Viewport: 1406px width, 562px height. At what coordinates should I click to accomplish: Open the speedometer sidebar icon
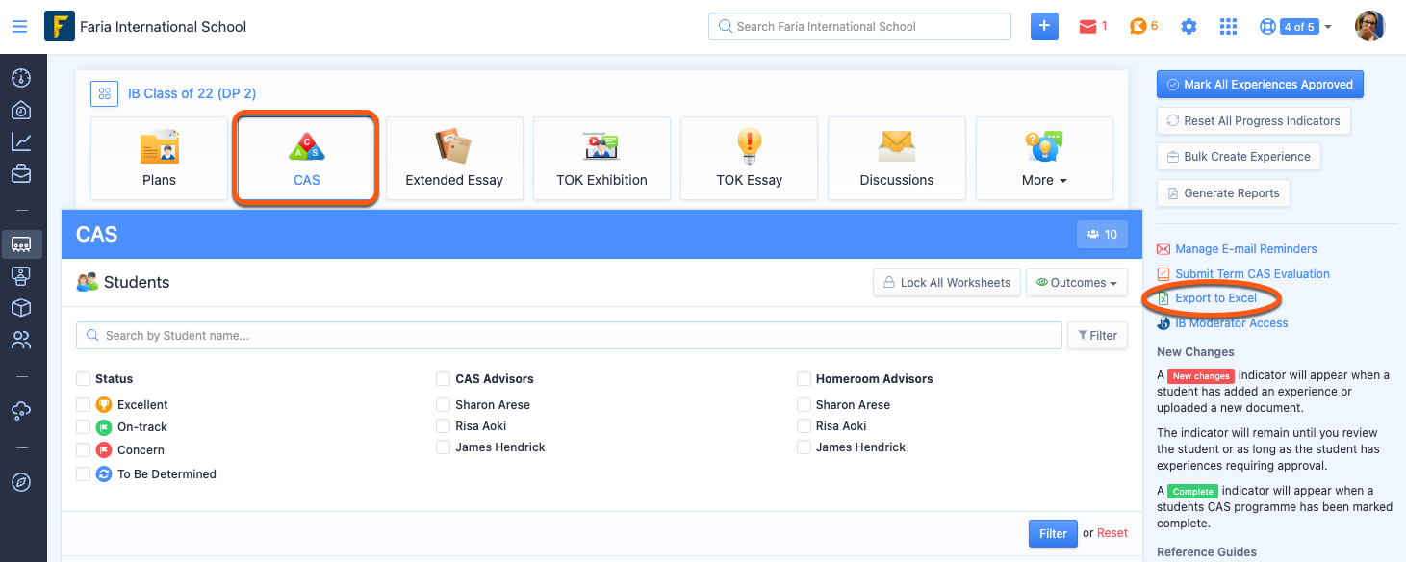click(x=21, y=110)
